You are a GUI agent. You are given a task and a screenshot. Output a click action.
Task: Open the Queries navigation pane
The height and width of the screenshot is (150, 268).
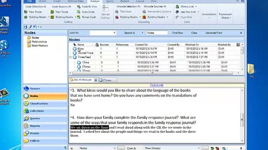pos(45,118)
